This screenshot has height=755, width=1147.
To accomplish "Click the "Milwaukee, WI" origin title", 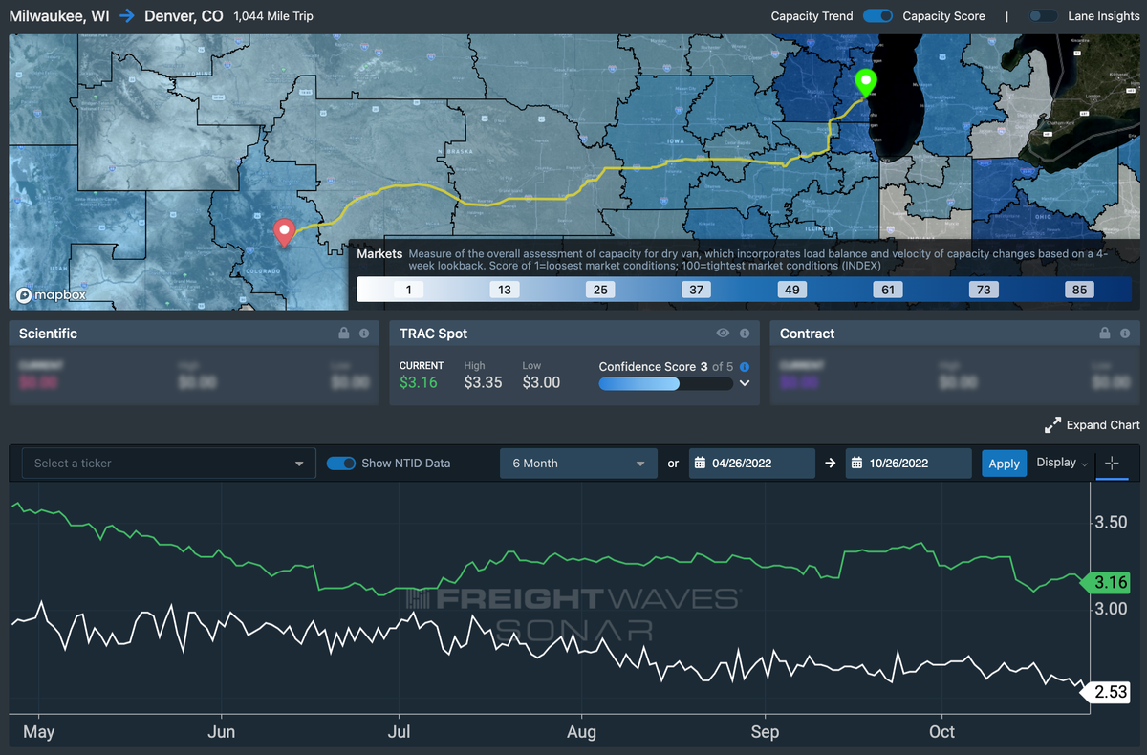I will tap(60, 16).
